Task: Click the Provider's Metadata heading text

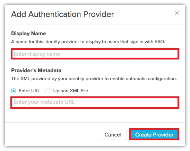Action: [x=36, y=70]
